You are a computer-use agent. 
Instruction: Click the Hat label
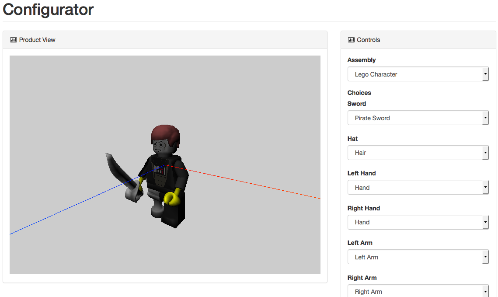(x=352, y=139)
